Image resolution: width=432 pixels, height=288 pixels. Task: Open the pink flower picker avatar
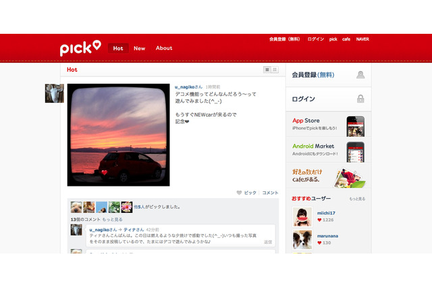point(127,207)
